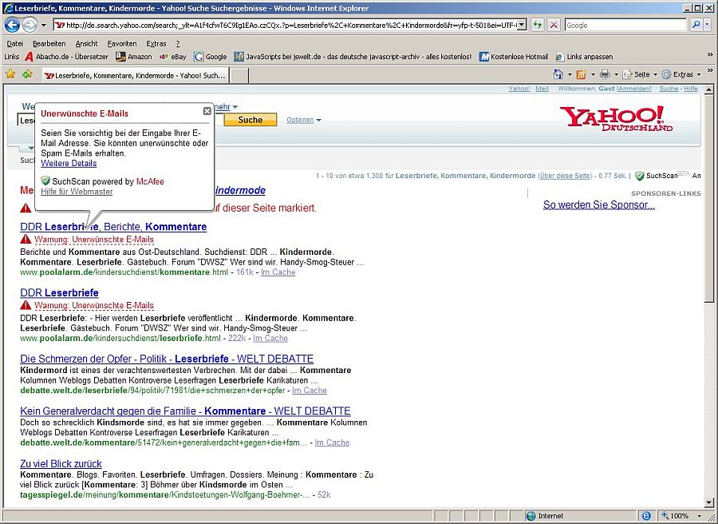The image size is (718, 524).
Task: Open the Extras tools command bar button
Action: (681, 73)
